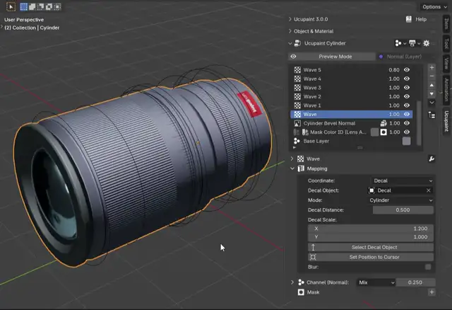The width and height of the screenshot is (452, 310).
Task: Click the Cylinder Bevel Normal image icon
Action: tap(297, 123)
